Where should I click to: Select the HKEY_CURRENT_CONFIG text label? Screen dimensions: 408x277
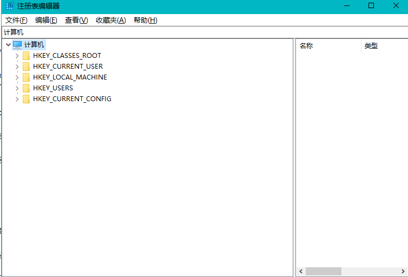point(72,99)
